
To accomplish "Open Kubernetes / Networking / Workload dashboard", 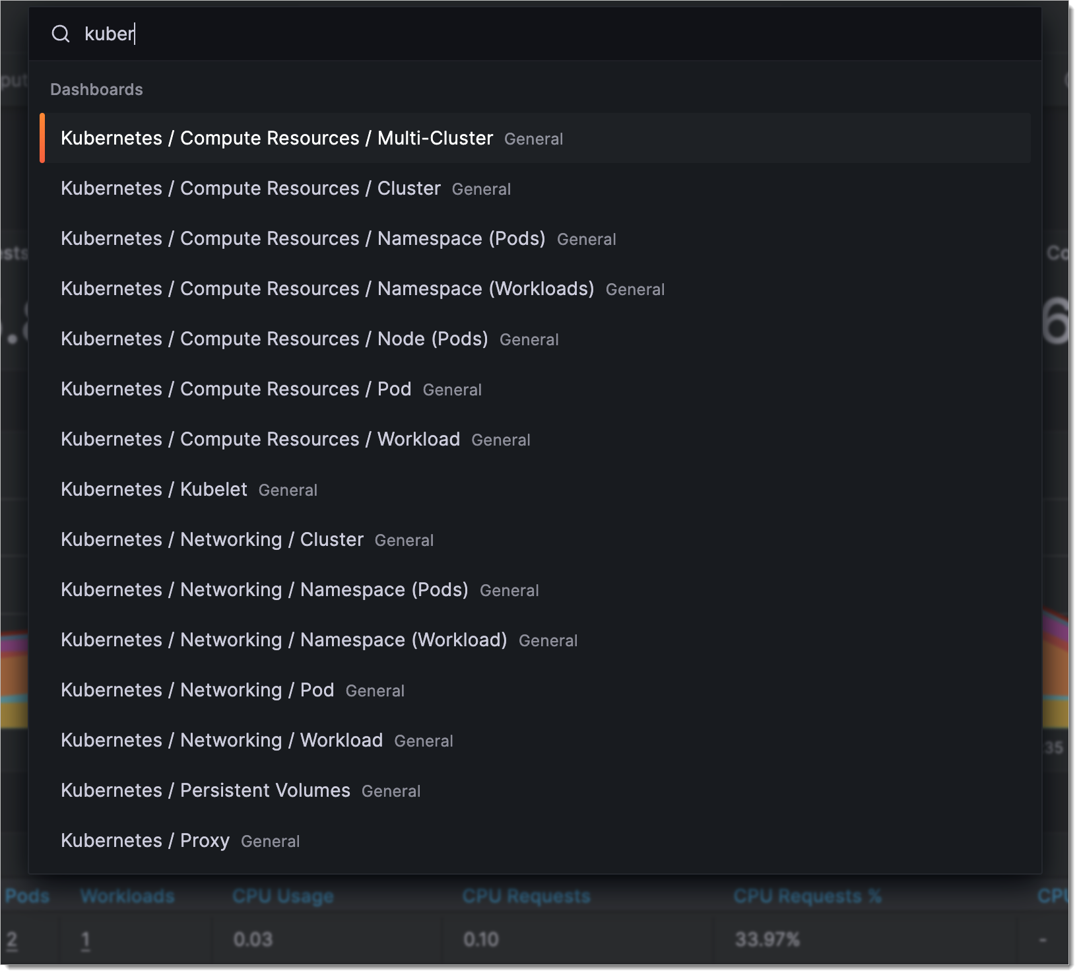I will coord(535,740).
